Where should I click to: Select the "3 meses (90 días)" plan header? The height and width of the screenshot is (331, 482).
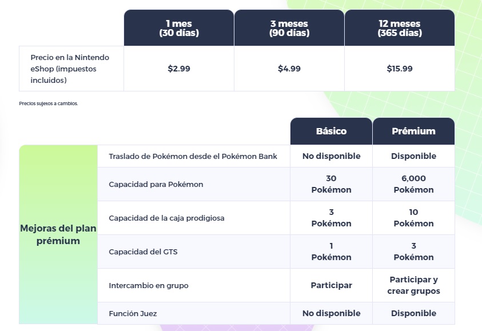click(x=289, y=28)
